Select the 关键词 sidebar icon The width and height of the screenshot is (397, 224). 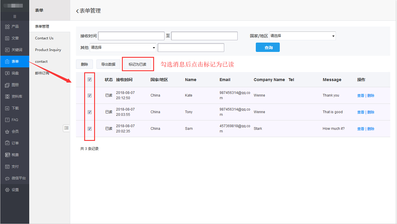[8, 50]
